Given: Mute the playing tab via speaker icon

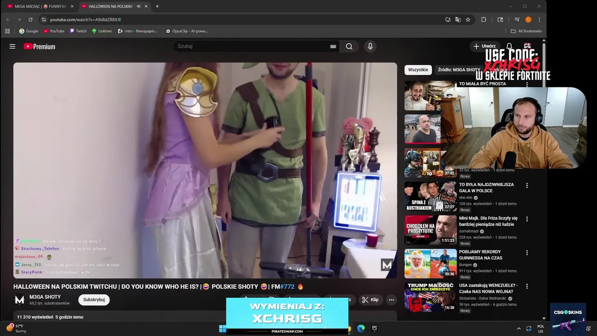Looking at the screenshot, I should tap(139, 7).
